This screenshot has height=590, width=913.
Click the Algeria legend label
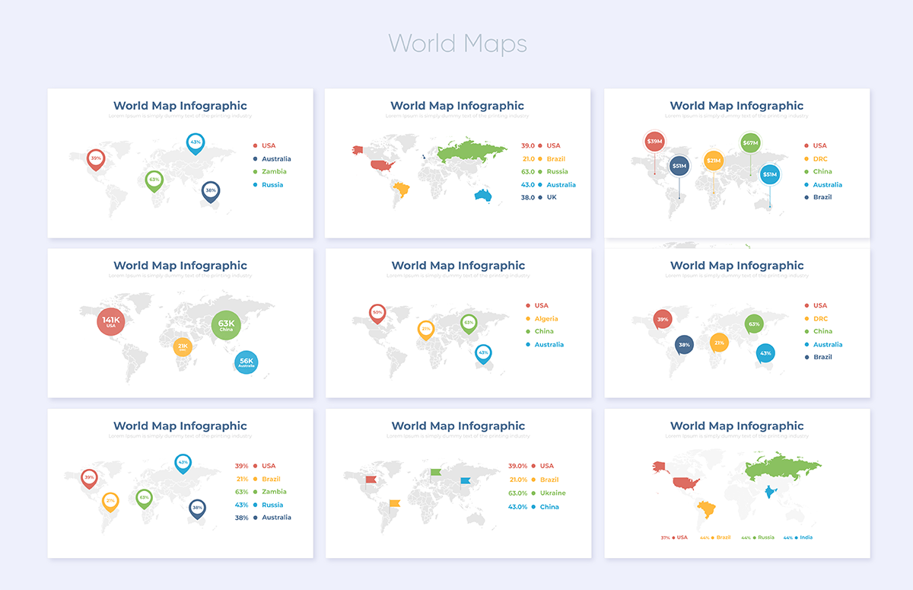(546, 319)
